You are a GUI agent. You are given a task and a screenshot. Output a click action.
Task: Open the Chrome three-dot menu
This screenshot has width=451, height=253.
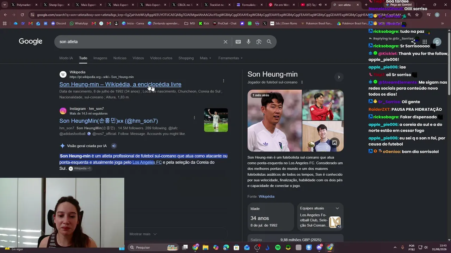click(446, 15)
